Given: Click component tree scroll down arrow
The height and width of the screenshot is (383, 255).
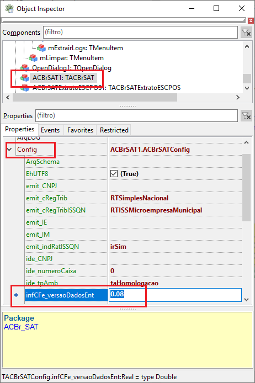Looking at the screenshot, I should 247,88.
